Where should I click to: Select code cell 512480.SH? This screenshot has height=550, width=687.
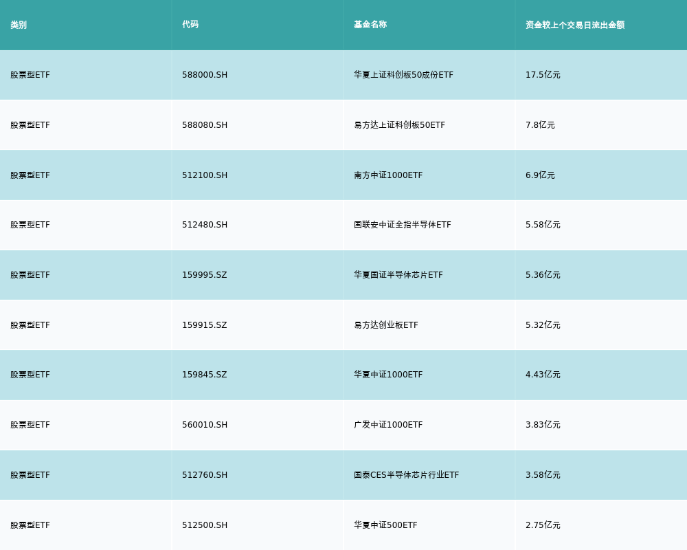[205, 225]
